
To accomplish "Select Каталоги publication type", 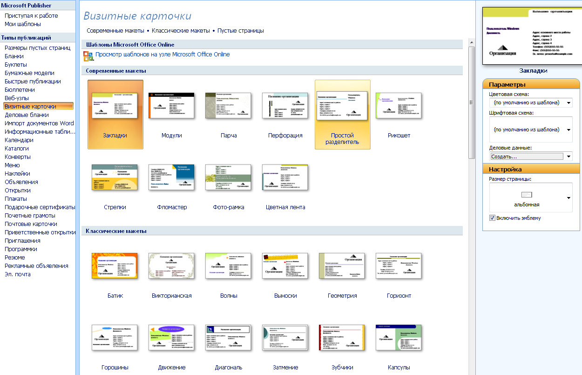I will point(17,149).
